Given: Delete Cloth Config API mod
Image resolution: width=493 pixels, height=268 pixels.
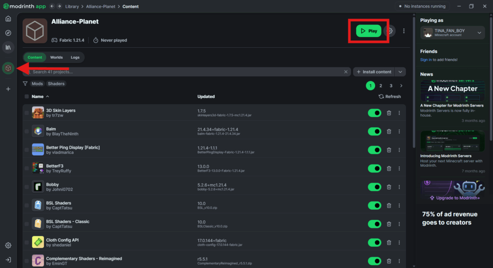Looking at the screenshot, I should point(389,242).
